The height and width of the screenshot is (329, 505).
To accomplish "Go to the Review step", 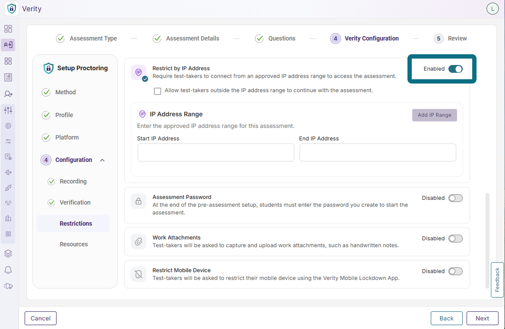I will point(450,39).
